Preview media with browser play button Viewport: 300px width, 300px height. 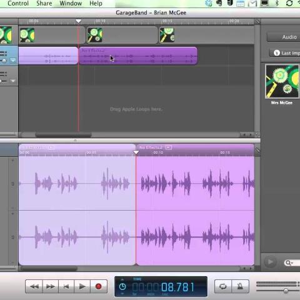click(x=270, y=262)
